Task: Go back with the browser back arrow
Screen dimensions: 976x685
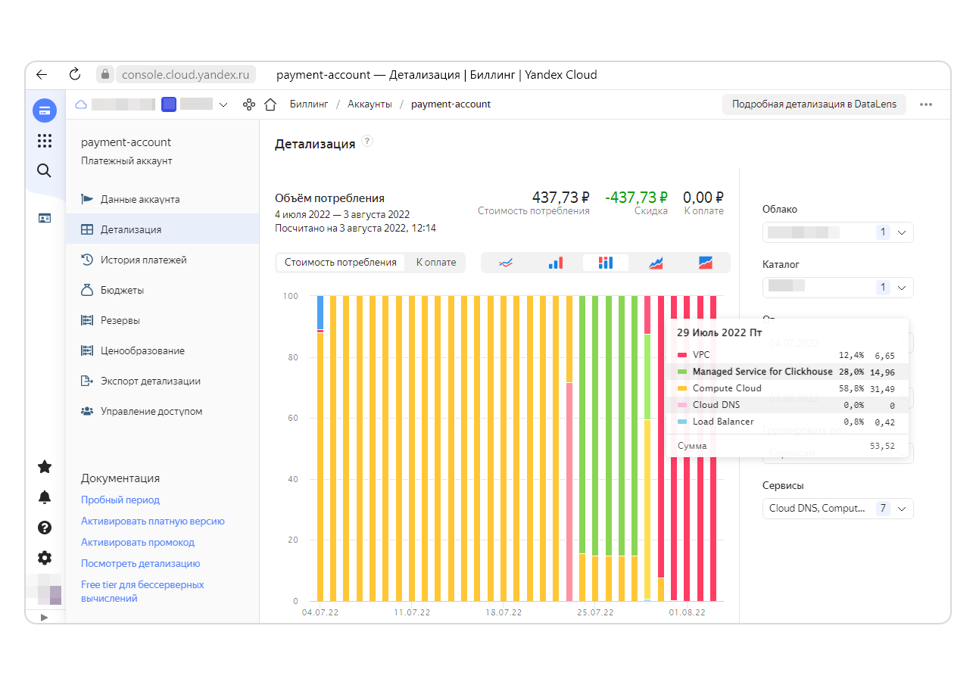Action: click(x=42, y=74)
